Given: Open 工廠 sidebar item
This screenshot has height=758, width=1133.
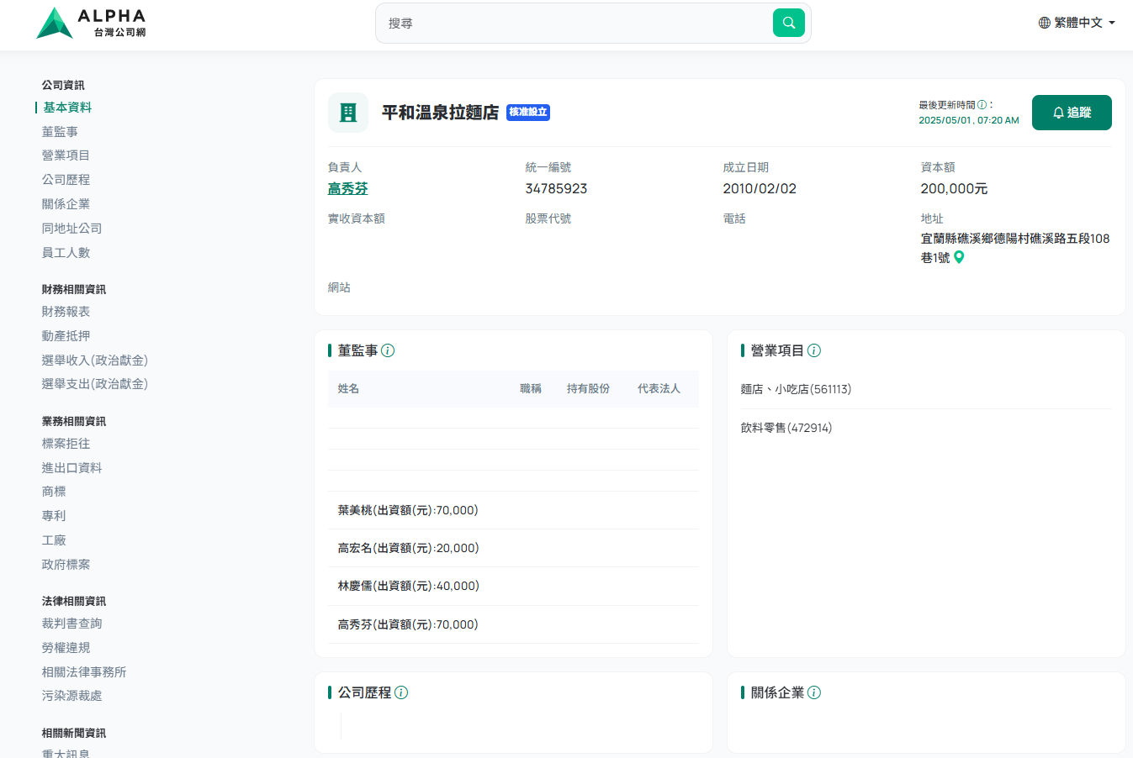Looking at the screenshot, I should click(x=54, y=540).
